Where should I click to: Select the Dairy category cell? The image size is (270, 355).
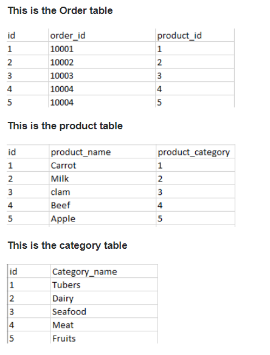[104, 298]
